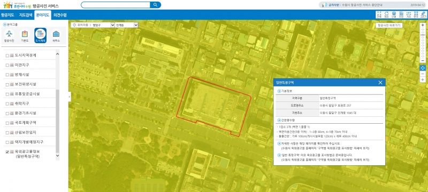
Task: Click the magnifier search button
Action: (155, 5)
